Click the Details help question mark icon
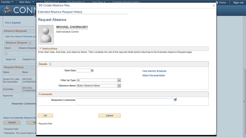This screenshot has width=246, height=138. coord(50,64)
